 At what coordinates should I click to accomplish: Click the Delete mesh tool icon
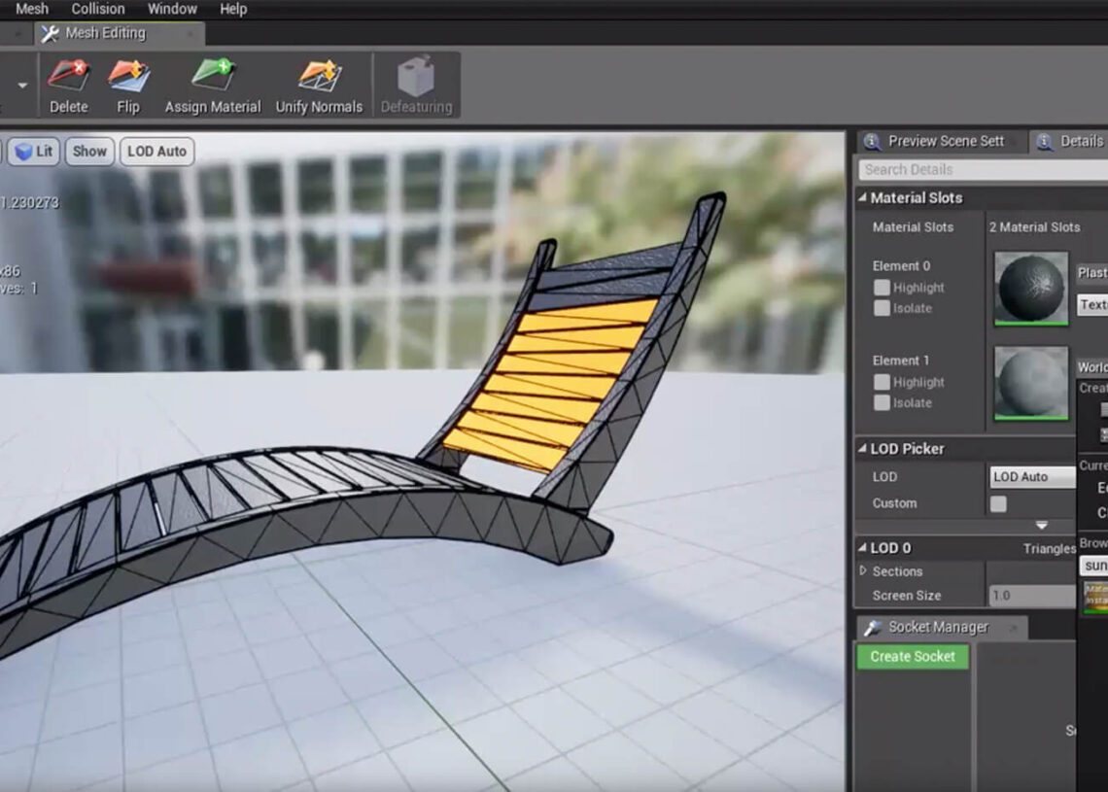coord(68,76)
